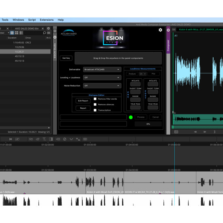This screenshot has height=223, width=223.
Task: Select KICKIN IT w MICAH_TK 27-28 timeline clip
Action: (x=160, y=183)
